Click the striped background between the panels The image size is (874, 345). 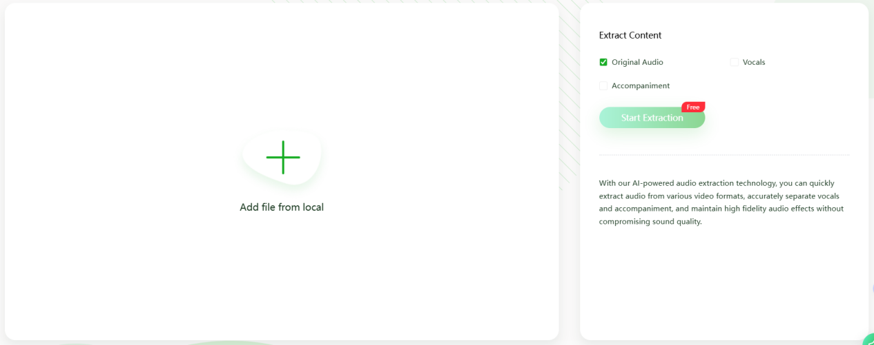(x=570, y=103)
